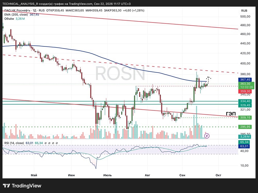This screenshot has height=193, width=258.
Task: Click the 334,40 horizontal level price tag
Action: [x=245, y=101]
